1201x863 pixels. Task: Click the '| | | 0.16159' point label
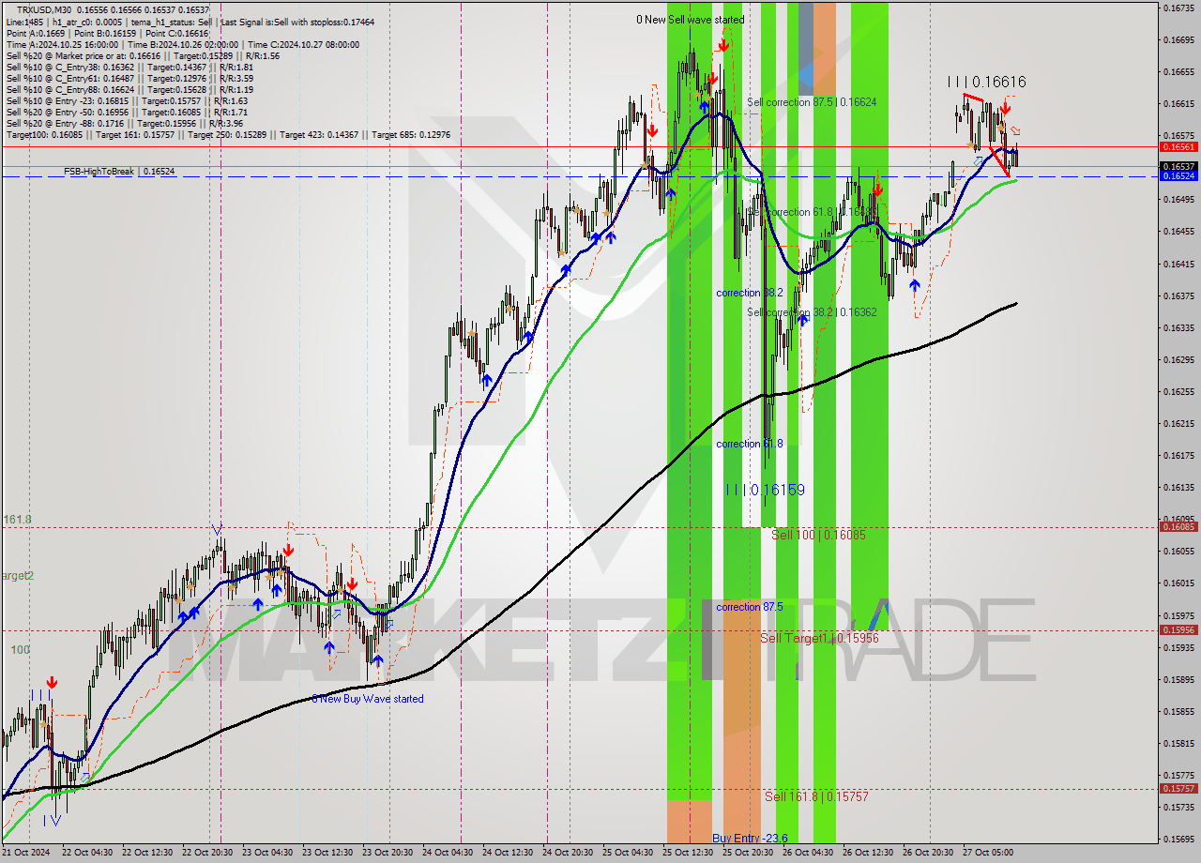click(765, 490)
